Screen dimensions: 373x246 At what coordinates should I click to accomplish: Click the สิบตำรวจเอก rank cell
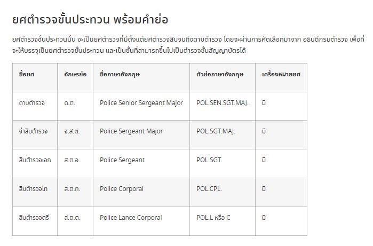tap(35, 163)
